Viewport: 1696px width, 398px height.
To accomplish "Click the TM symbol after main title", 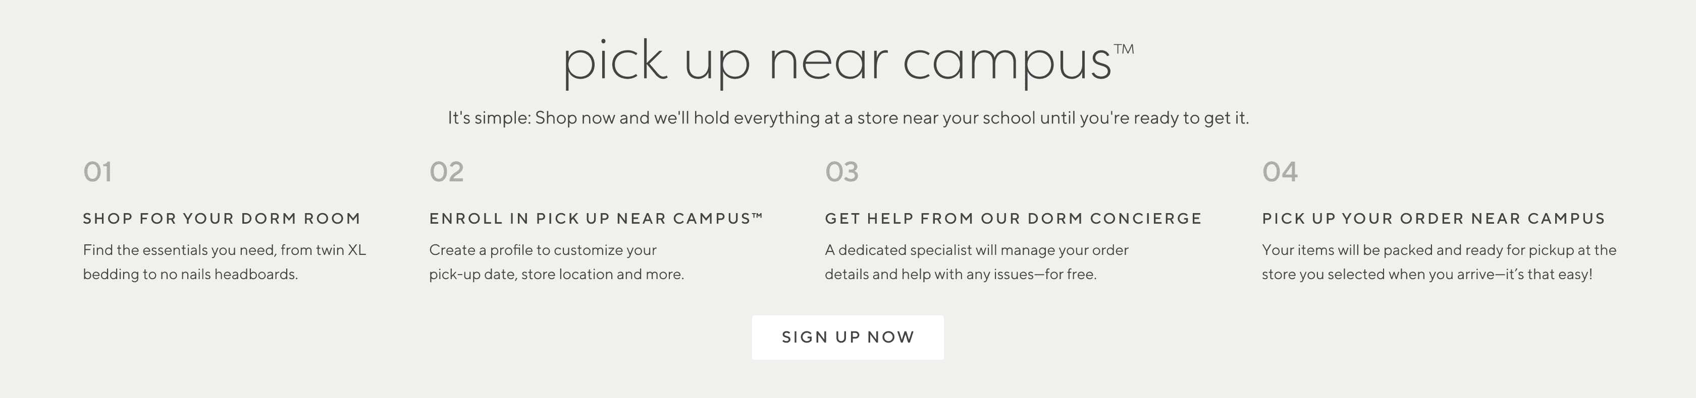I will click(x=1124, y=48).
